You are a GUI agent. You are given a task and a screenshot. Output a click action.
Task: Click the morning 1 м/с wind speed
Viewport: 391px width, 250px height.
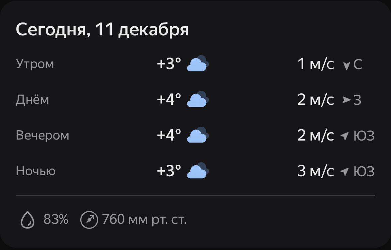point(315,64)
